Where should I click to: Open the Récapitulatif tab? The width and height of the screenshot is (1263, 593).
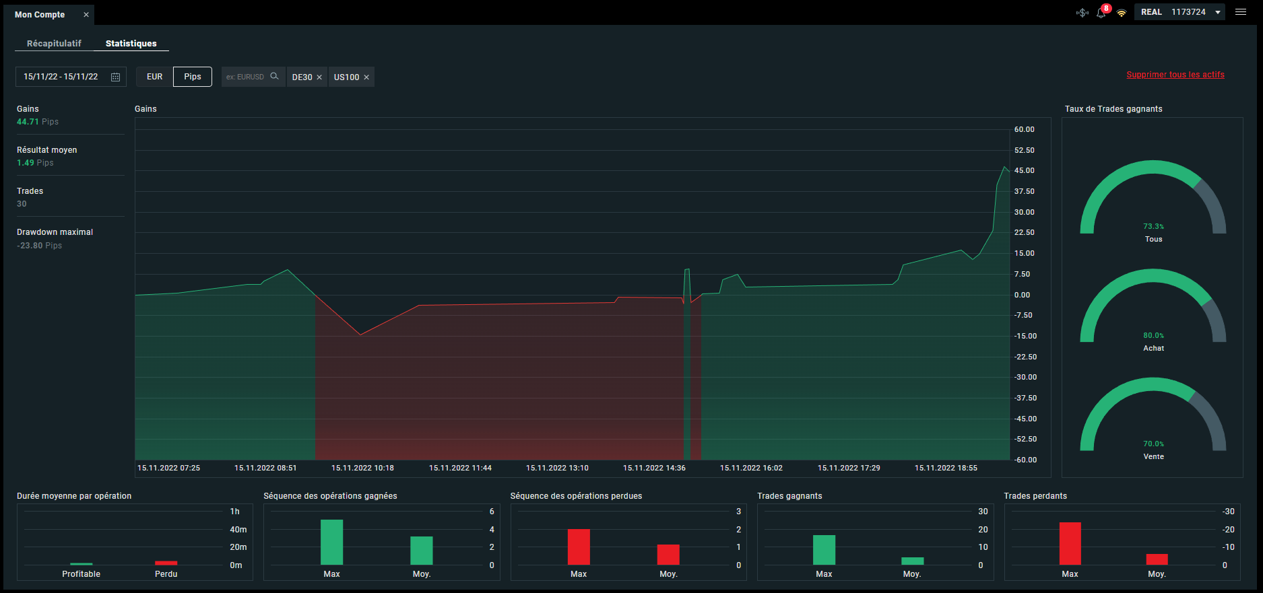[x=54, y=43]
